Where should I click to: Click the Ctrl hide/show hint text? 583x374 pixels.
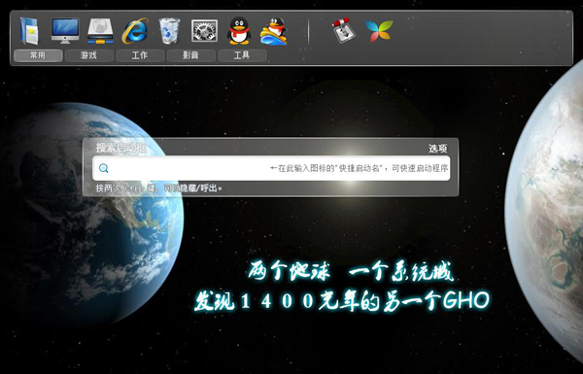tap(158, 188)
